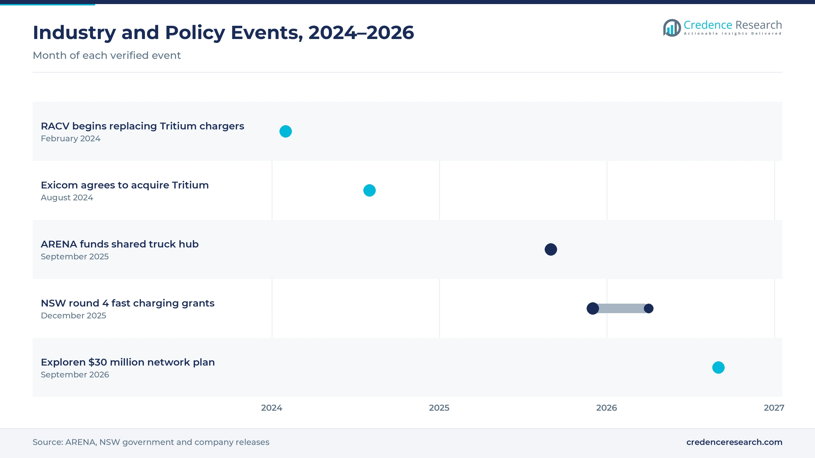Click the 'December 2025' date text
Image resolution: width=815 pixels, height=458 pixels.
click(73, 316)
